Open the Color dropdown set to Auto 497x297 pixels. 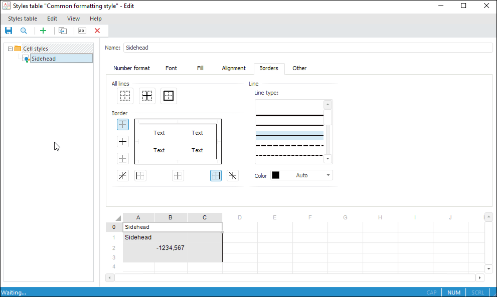[301, 175]
